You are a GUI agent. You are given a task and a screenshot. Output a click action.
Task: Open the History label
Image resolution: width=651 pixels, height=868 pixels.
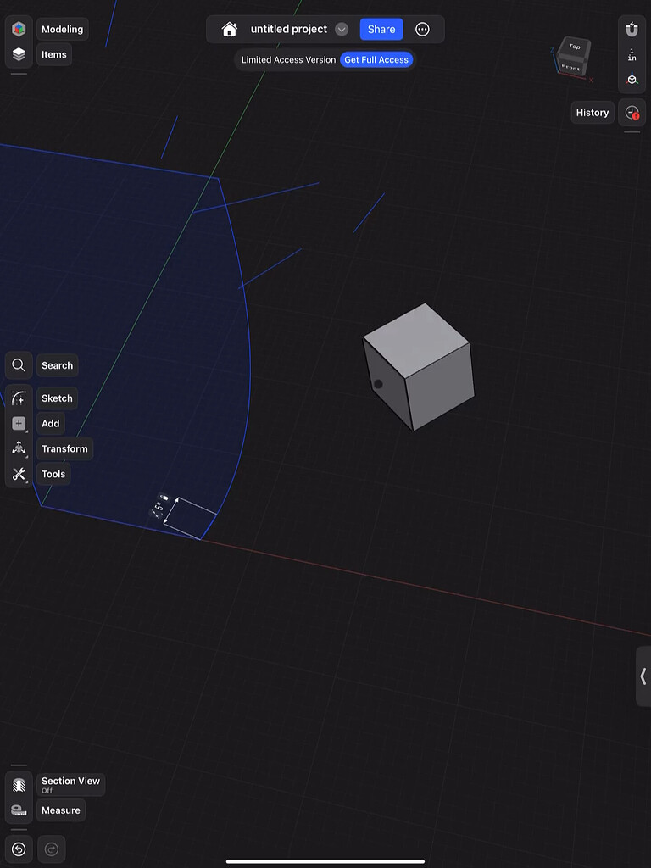[593, 113]
